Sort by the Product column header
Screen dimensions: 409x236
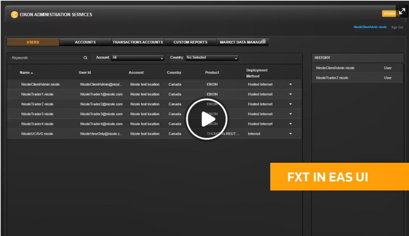tap(212, 73)
